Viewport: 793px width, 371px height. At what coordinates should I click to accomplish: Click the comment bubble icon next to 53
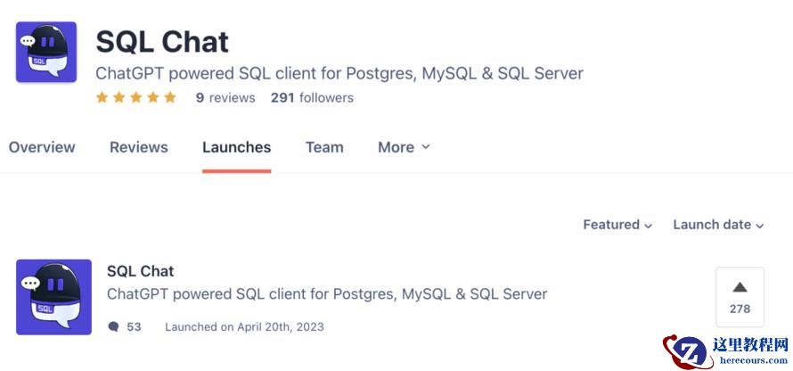113,327
